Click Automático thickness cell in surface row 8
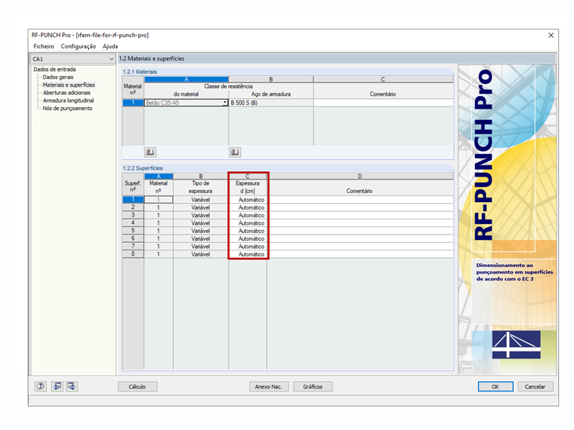The width and height of the screenshot is (574, 430). (x=248, y=254)
